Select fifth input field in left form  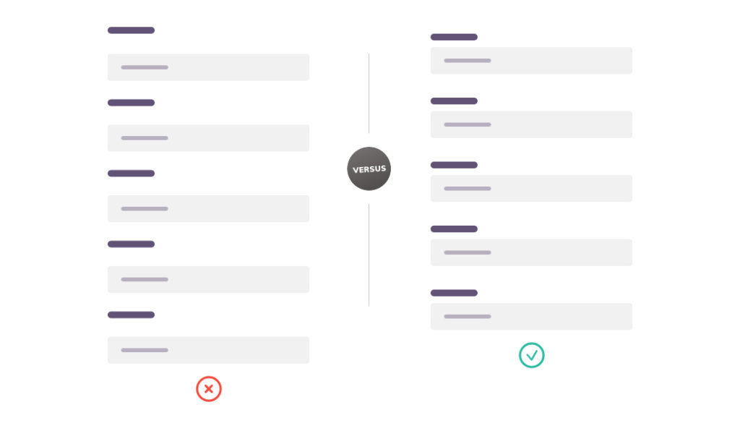tap(209, 350)
